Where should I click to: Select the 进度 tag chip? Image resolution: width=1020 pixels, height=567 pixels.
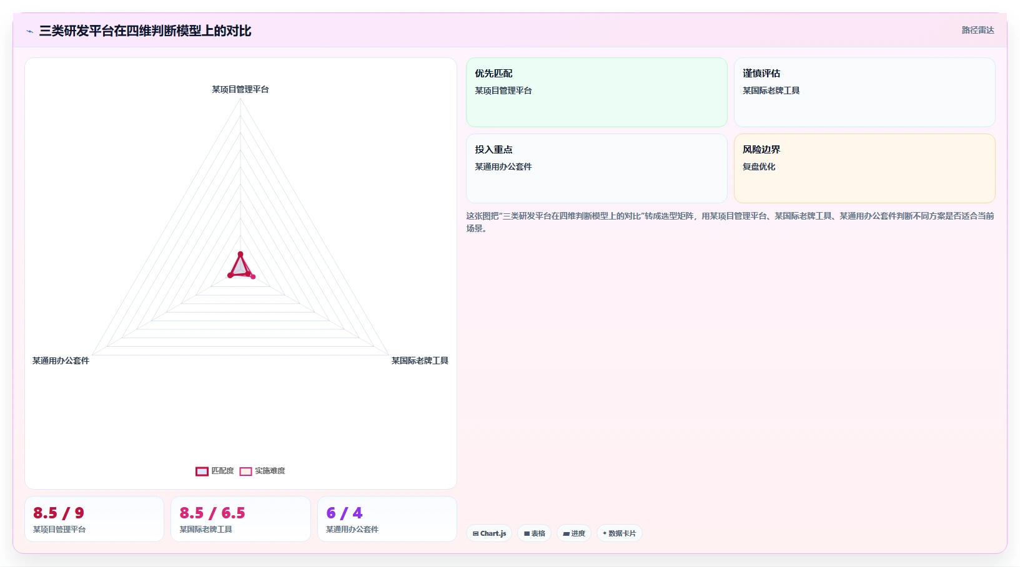pyautogui.click(x=574, y=533)
